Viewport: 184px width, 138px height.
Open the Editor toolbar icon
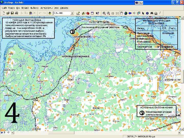coord(78,13)
